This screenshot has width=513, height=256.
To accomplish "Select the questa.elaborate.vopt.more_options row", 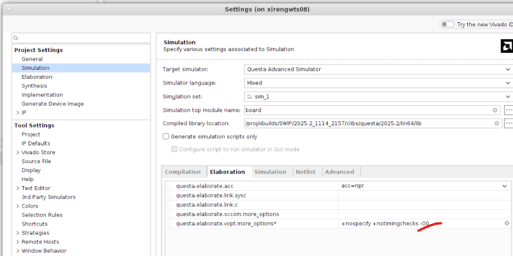I will coord(338,224).
